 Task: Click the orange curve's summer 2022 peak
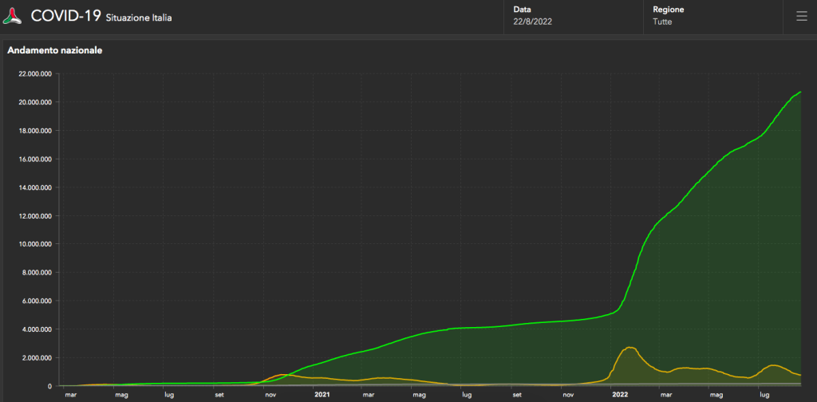click(x=773, y=365)
